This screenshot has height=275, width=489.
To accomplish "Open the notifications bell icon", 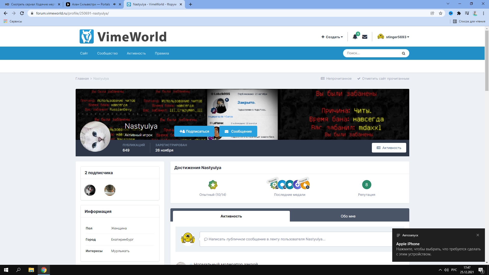I will click(x=355, y=37).
